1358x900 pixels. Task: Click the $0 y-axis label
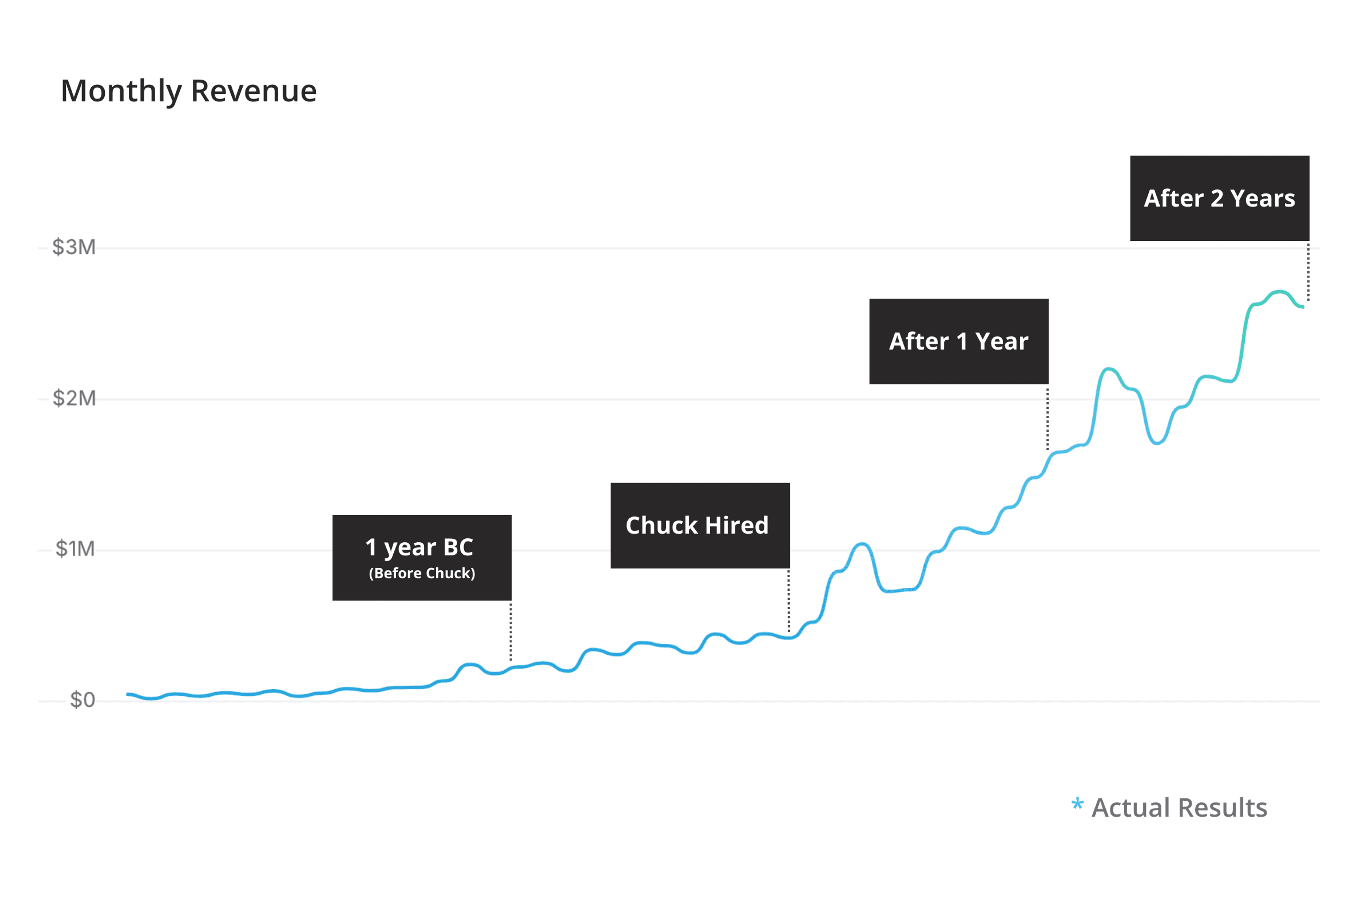(x=82, y=700)
